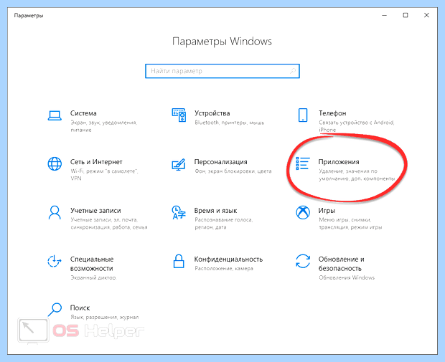The width and height of the screenshot is (445, 362).
Task: Open the Время и язык heading
Action: 215,211
